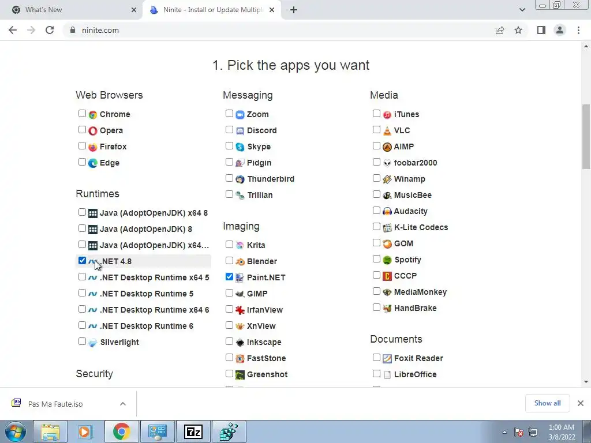Switch to the What's New tab
591x443 pixels.
(x=73, y=10)
